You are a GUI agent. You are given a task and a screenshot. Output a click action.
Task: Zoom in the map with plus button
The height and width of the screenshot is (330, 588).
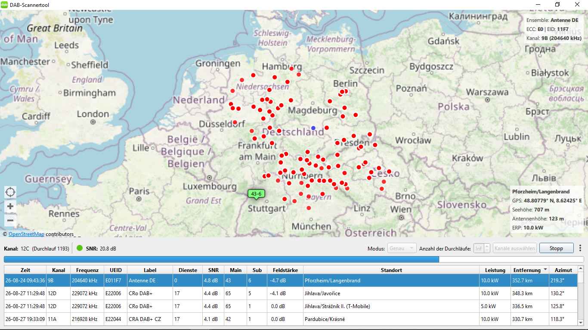[10, 206]
